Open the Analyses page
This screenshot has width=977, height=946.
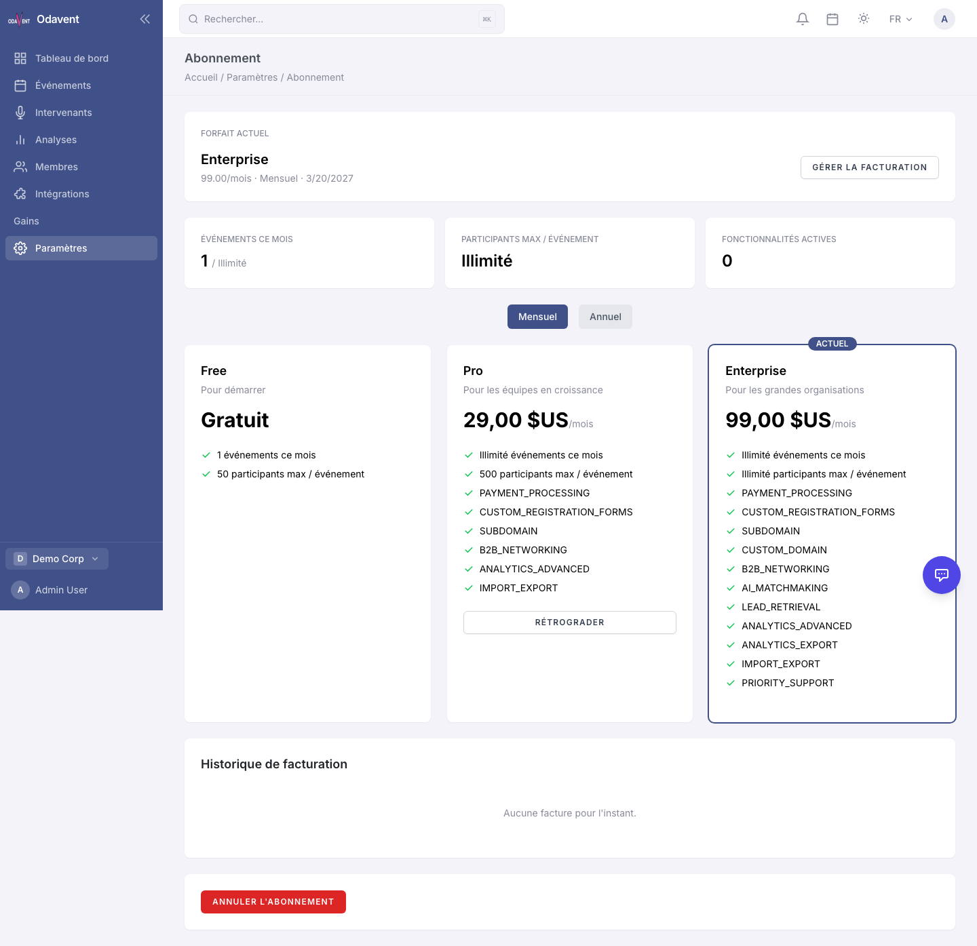81,140
